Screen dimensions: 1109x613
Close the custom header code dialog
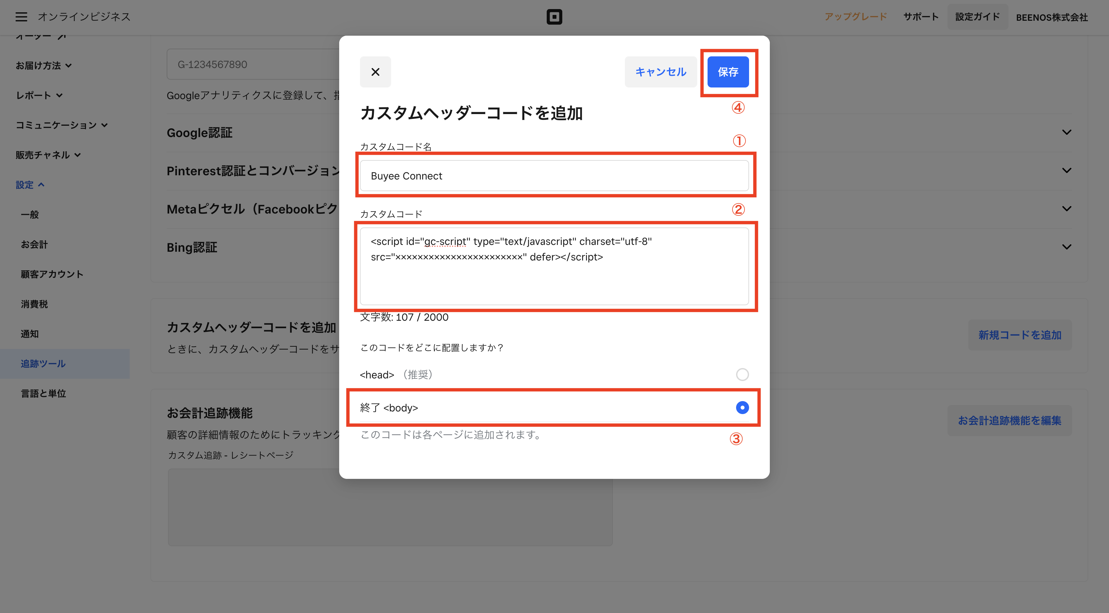click(x=376, y=72)
